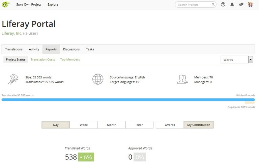Click the globe languages icon

pos(98,79)
